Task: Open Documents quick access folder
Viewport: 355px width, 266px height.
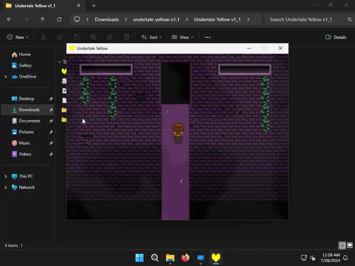Action: [x=29, y=121]
